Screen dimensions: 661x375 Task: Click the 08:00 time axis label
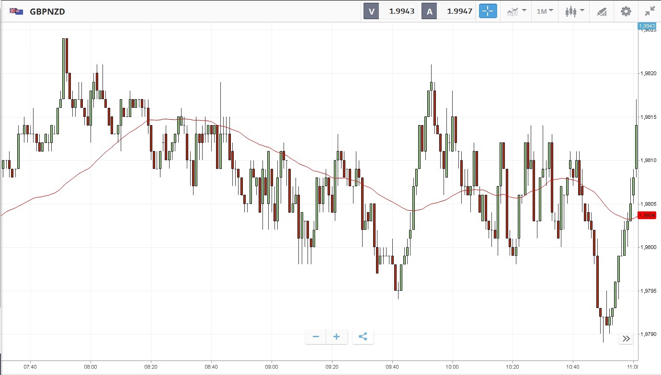[x=91, y=367]
